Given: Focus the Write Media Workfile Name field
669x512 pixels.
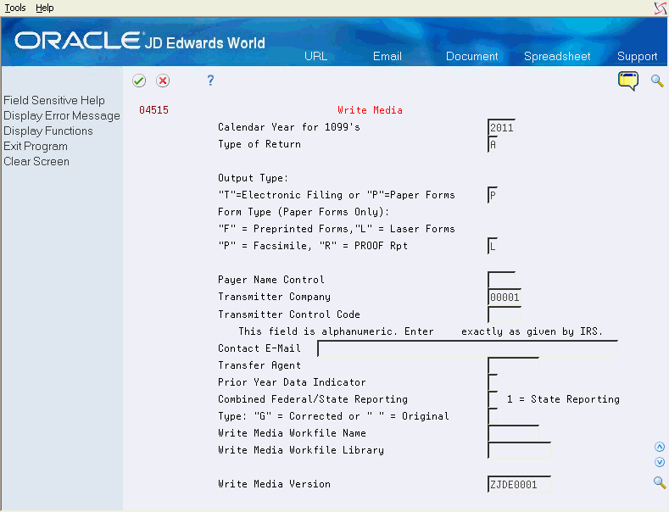Looking at the screenshot, I should pyautogui.click(x=513, y=433).
